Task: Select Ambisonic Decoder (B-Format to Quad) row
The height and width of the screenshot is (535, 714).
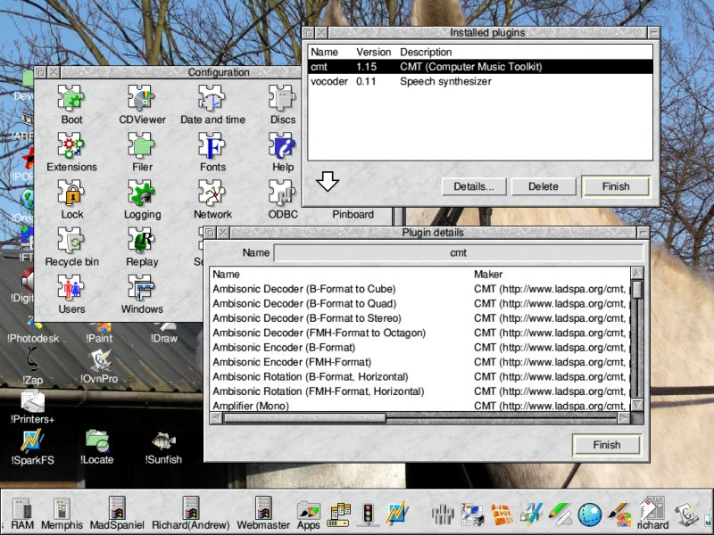Action: [419, 303]
